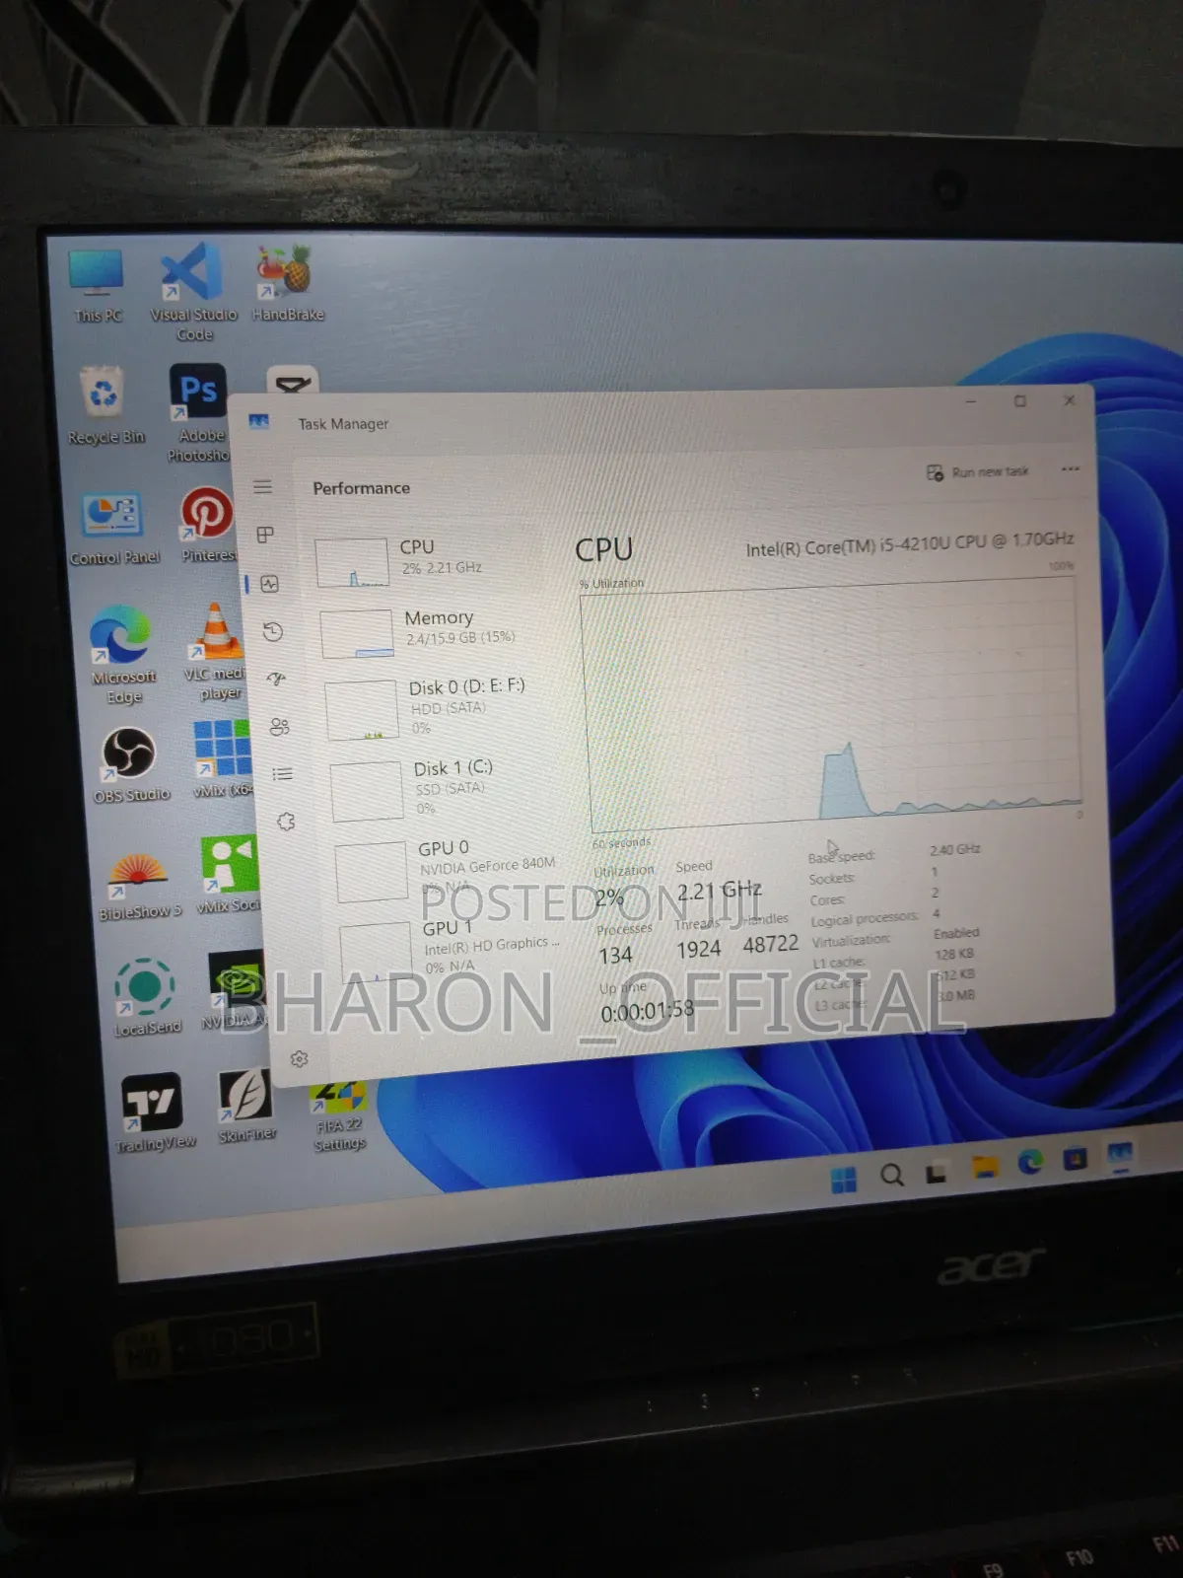Select Memory in performance list
The width and height of the screenshot is (1183, 1578).
pos(430,631)
